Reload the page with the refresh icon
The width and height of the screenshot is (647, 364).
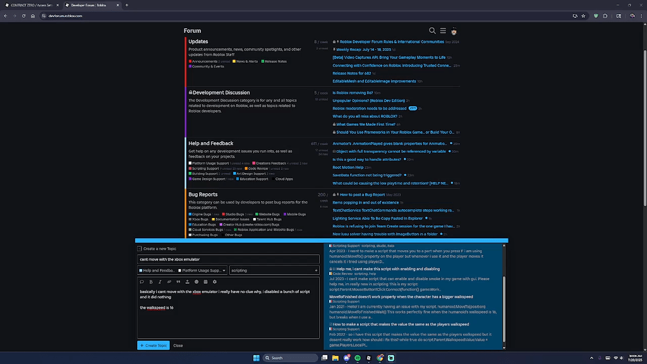(23, 16)
